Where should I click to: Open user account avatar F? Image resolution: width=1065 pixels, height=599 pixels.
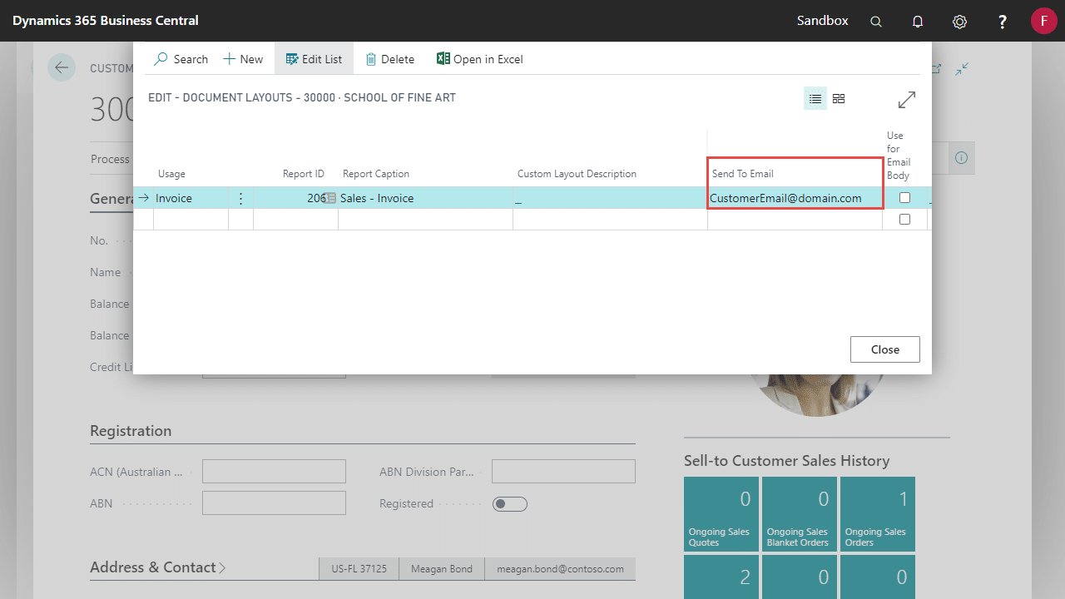coord(1043,21)
